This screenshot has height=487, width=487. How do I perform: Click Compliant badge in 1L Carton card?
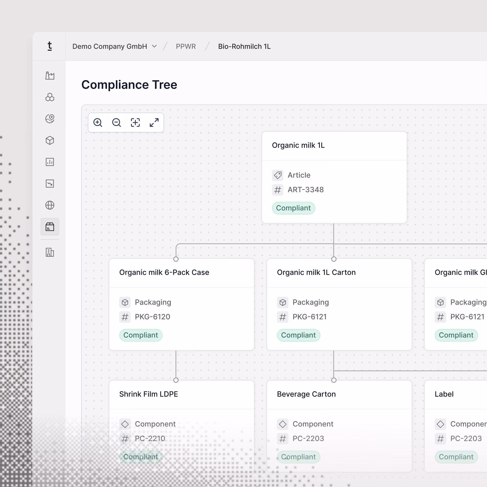pos(298,335)
